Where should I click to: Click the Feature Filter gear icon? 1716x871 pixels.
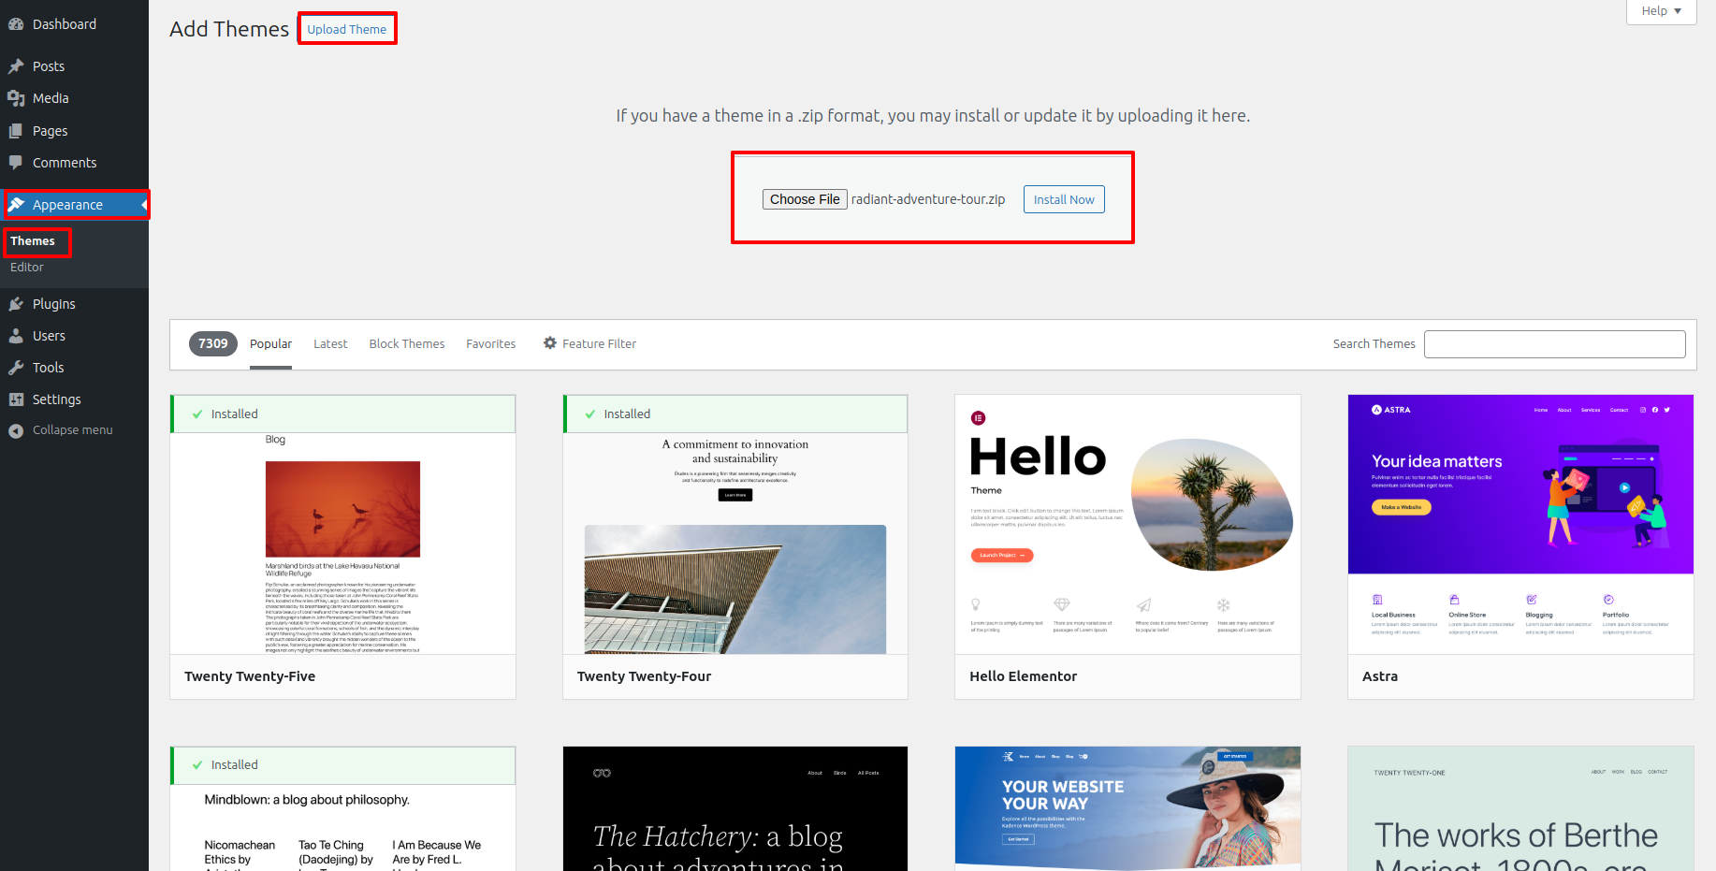550,343
